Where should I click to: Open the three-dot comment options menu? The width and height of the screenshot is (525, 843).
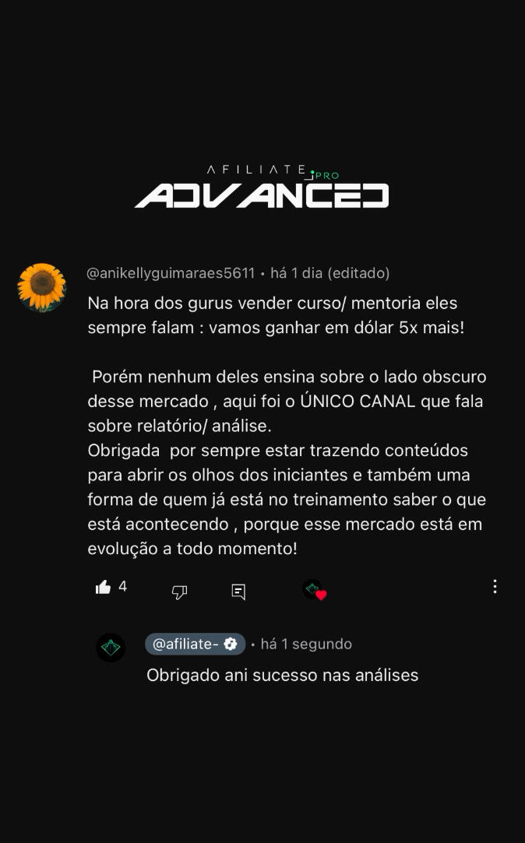coord(495,587)
